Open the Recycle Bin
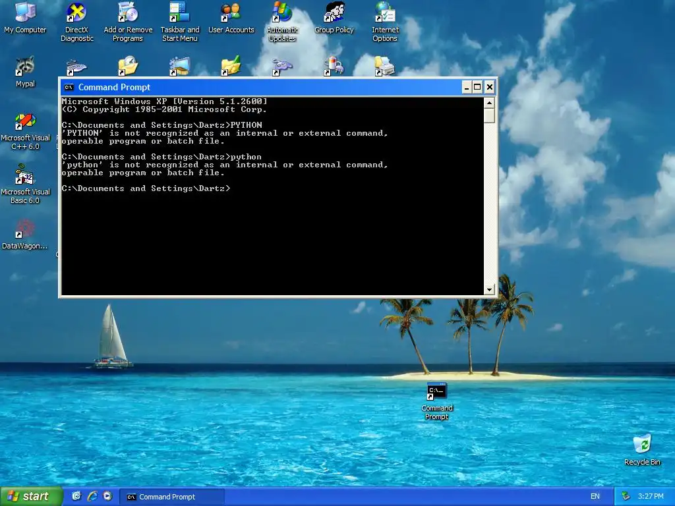The height and width of the screenshot is (506, 675). point(642,450)
